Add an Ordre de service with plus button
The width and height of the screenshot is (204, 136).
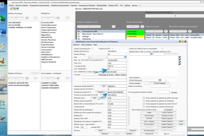(154, 31)
